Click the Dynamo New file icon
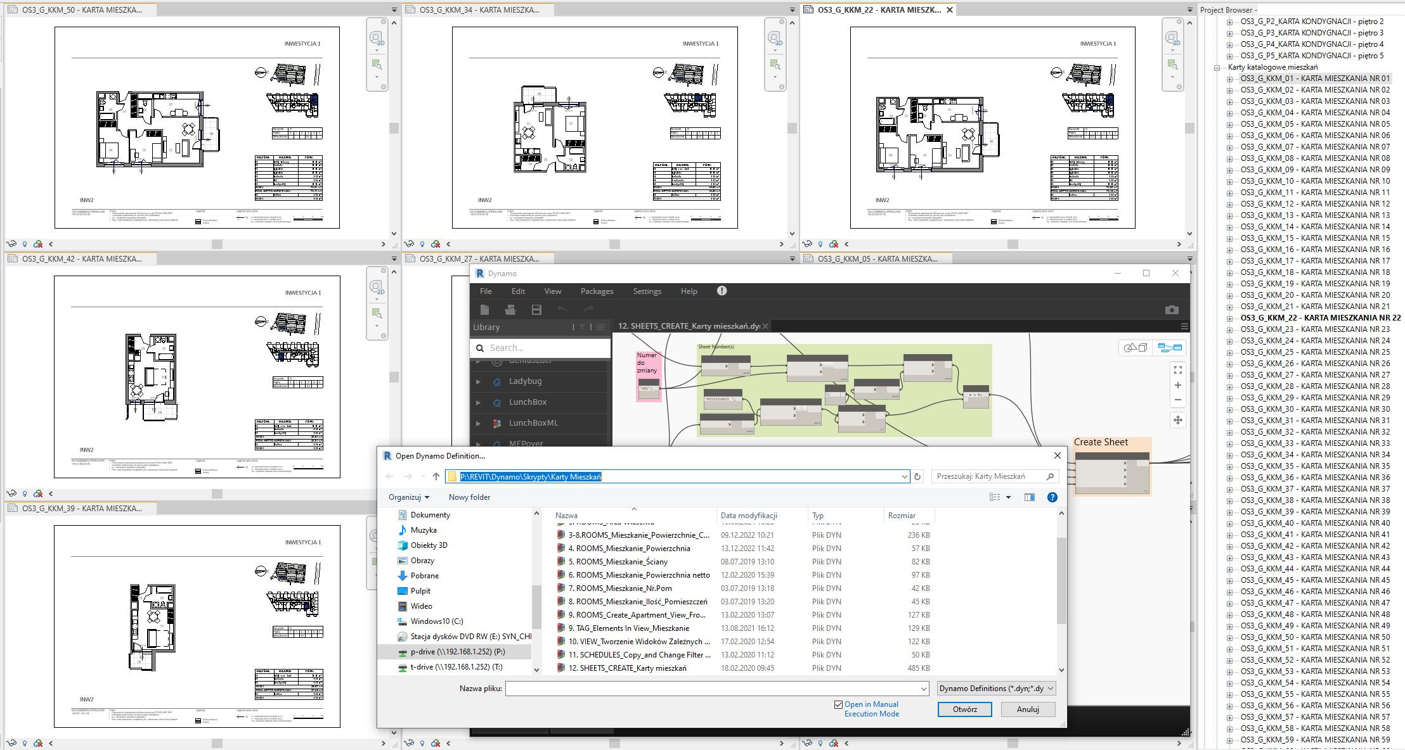This screenshot has width=1405, height=750. tap(485, 310)
